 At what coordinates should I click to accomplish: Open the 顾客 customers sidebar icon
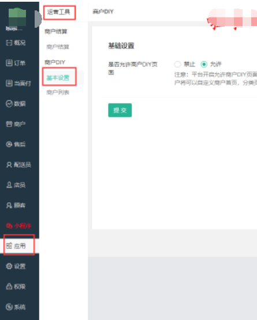pyautogui.click(x=9, y=205)
